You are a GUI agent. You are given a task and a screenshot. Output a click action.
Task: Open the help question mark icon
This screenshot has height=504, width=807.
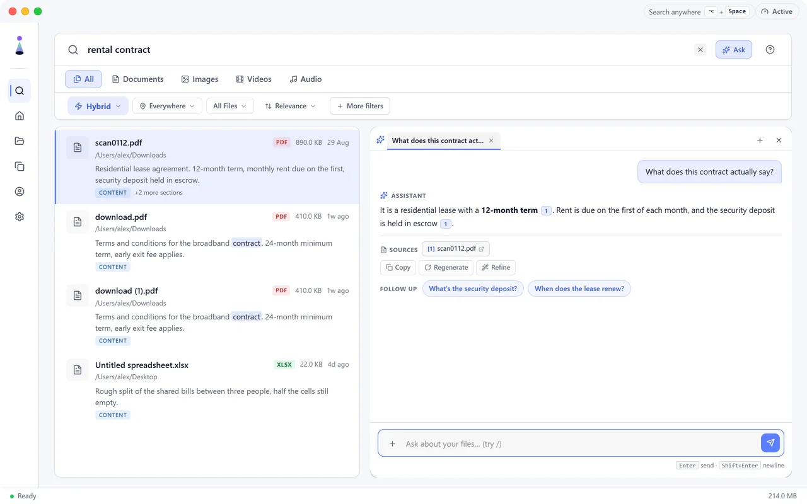(x=770, y=50)
